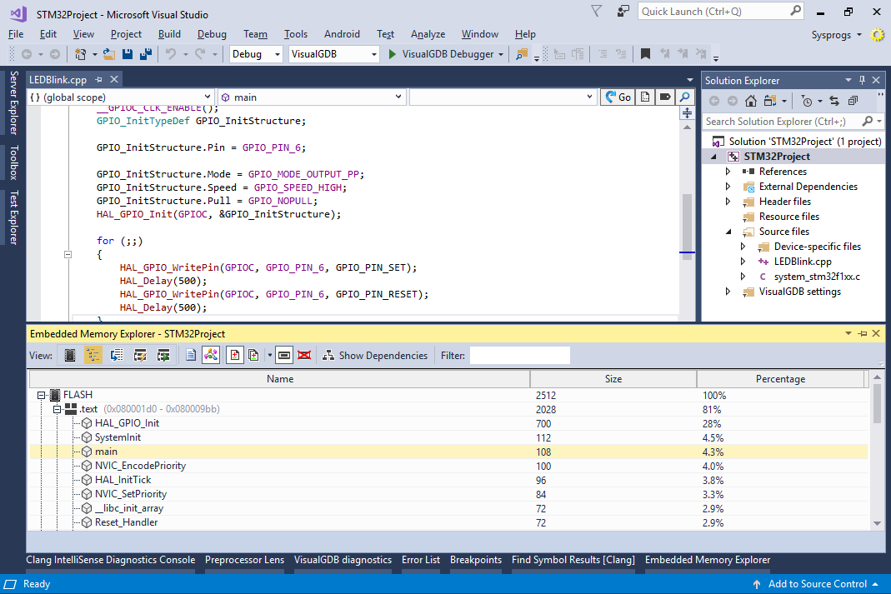Viewport: 891px width, 594px height.
Task: Click the Home icon in Solution Explorer
Action: click(x=751, y=101)
